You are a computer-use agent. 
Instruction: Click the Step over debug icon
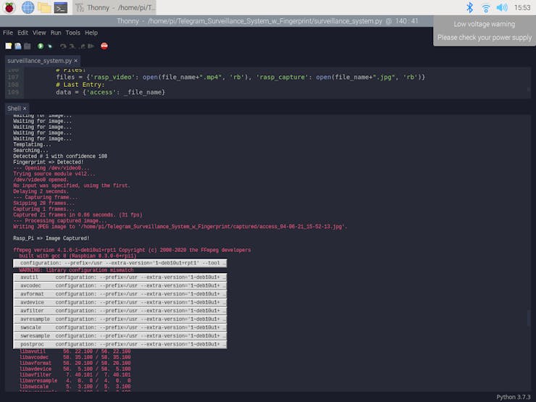click(64, 46)
